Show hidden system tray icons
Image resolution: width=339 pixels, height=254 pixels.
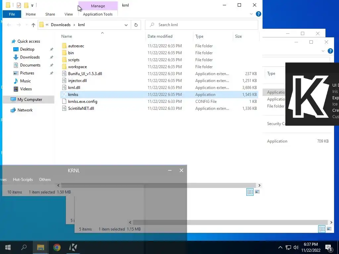(x=280, y=247)
